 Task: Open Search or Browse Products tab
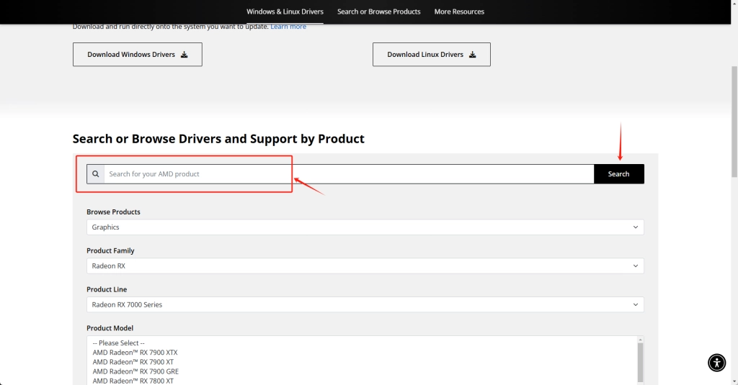click(379, 12)
